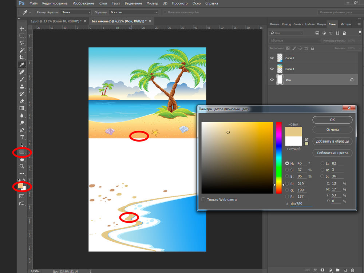The width and height of the screenshot is (364, 273).
Task: Open the Образец Все слои dropdown
Action: tap(134, 12)
